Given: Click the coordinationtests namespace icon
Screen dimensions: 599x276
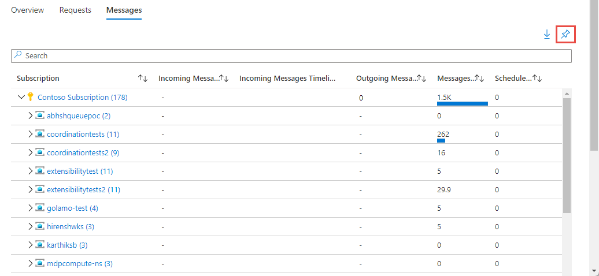Looking at the screenshot, I should coord(40,134).
